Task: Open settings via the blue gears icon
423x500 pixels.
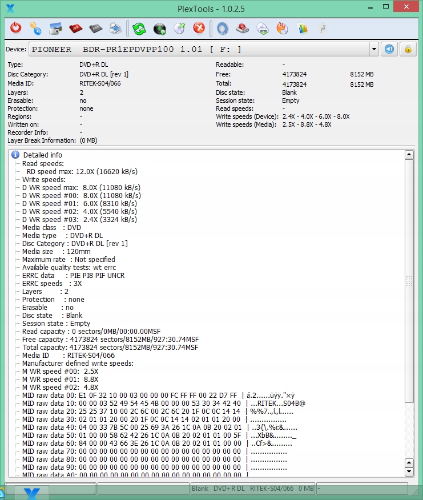Action: click(35, 28)
